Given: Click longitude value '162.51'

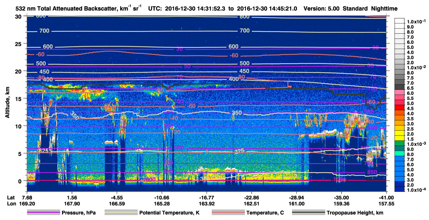Looking at the screenshot, I should pyautogui.click(x=251, y=204).
